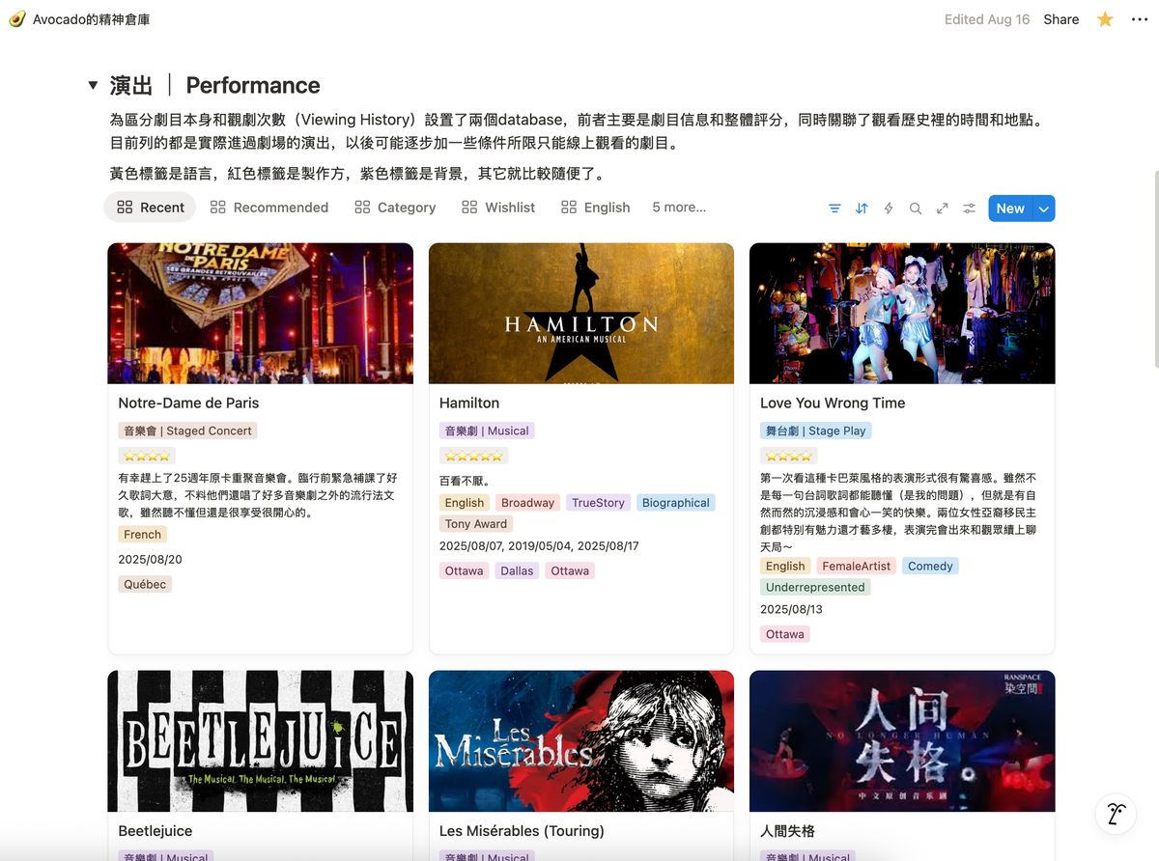This screenshot has height=861, width=1159.
Task: Click the lightning automations icon
Action: coord(889,208)
